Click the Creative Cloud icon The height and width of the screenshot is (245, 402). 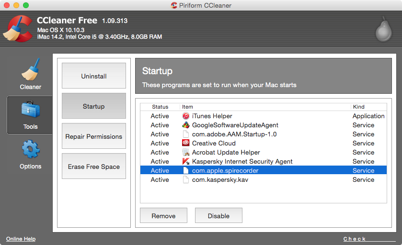[x=185, y=143]
